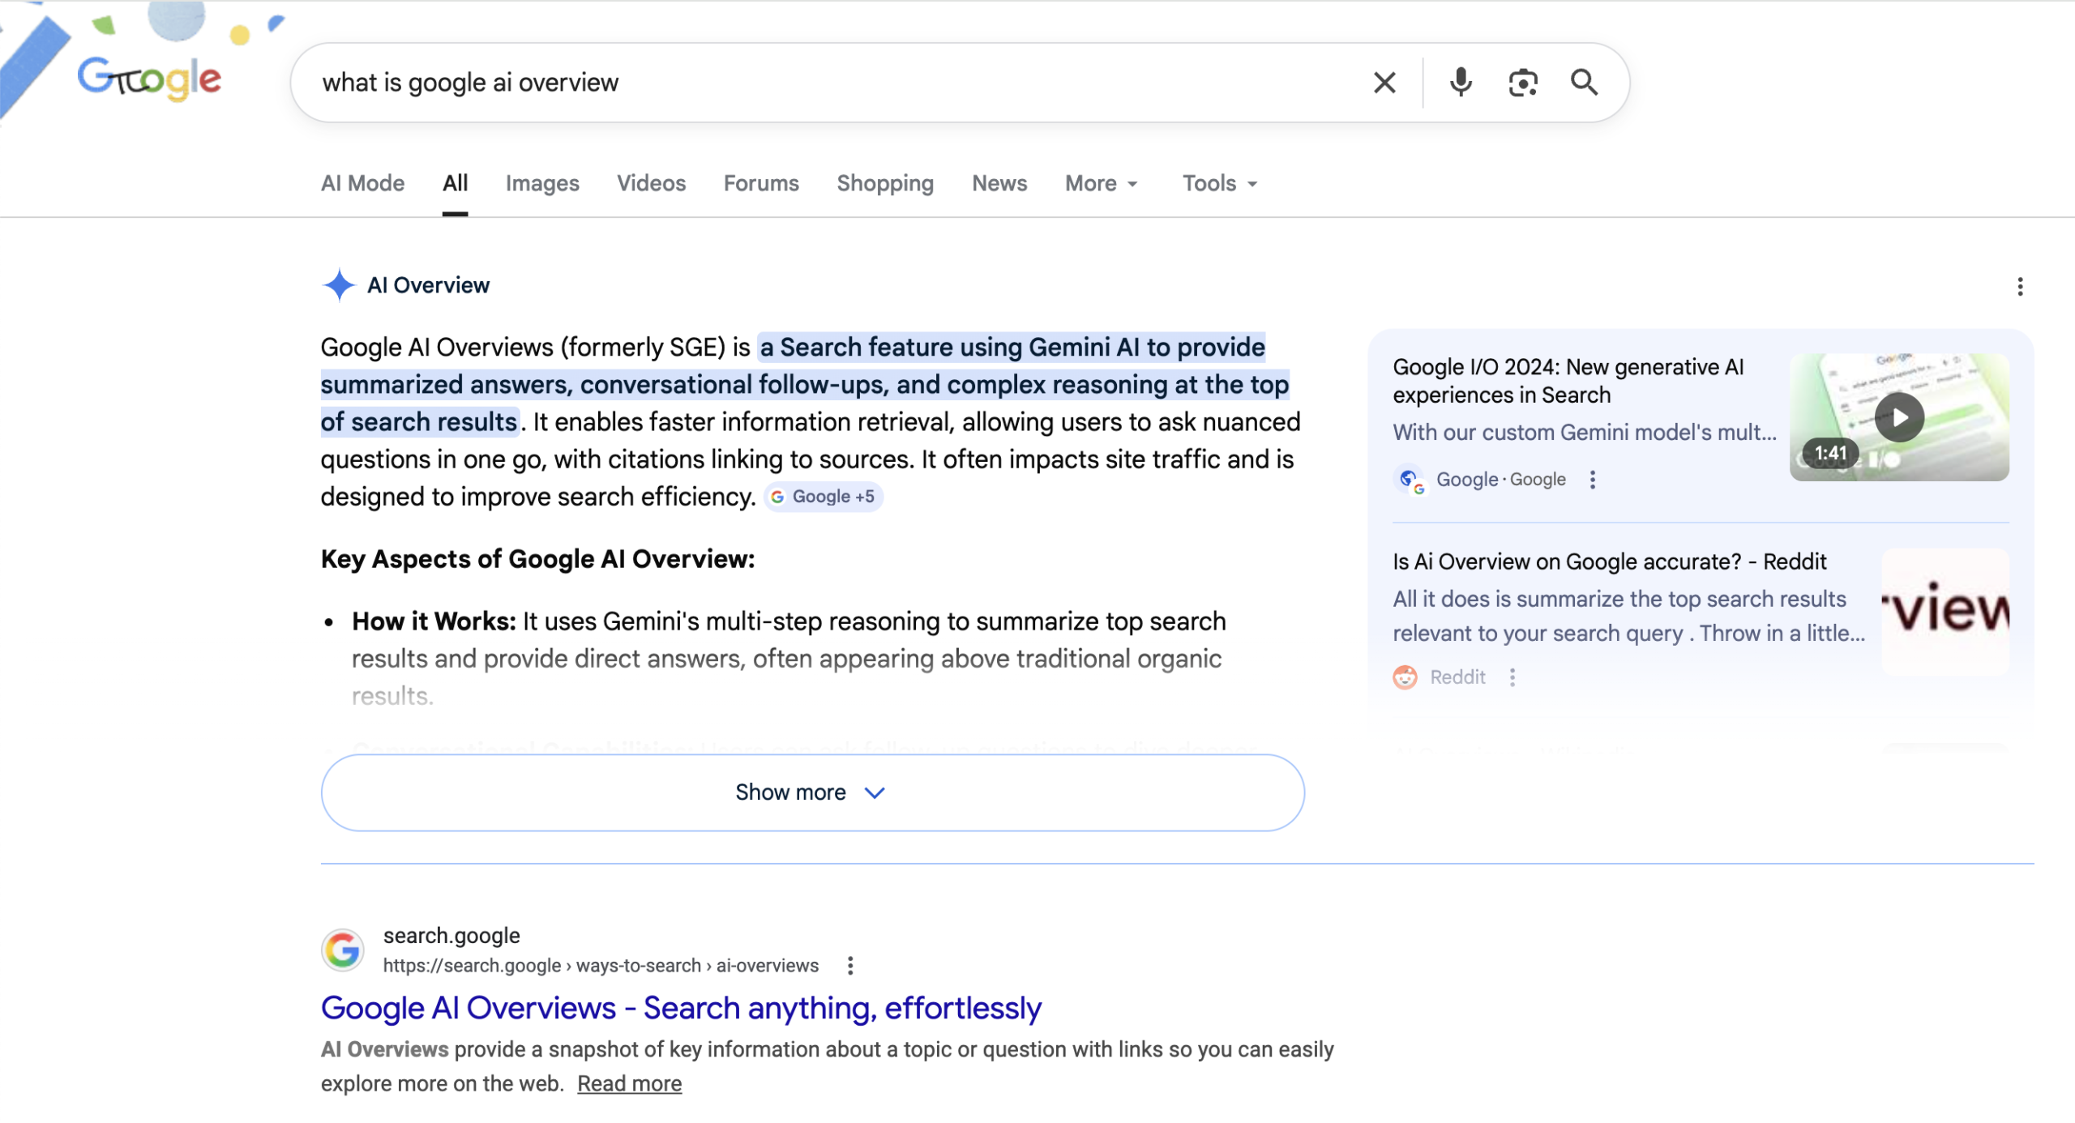Click the Read more link
The height and width of the screenshot is (1123, 2075).
(x=630, y=1083)
